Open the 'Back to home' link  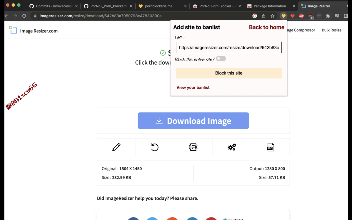coord(267,27)
